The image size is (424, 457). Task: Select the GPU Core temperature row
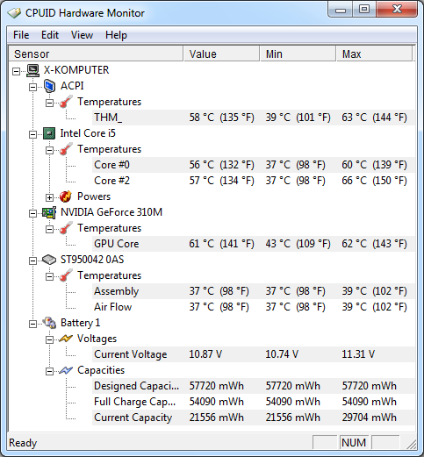point(254,244)
